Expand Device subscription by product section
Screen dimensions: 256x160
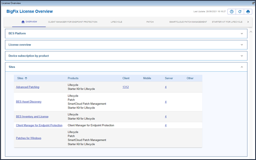pos(242,56)
